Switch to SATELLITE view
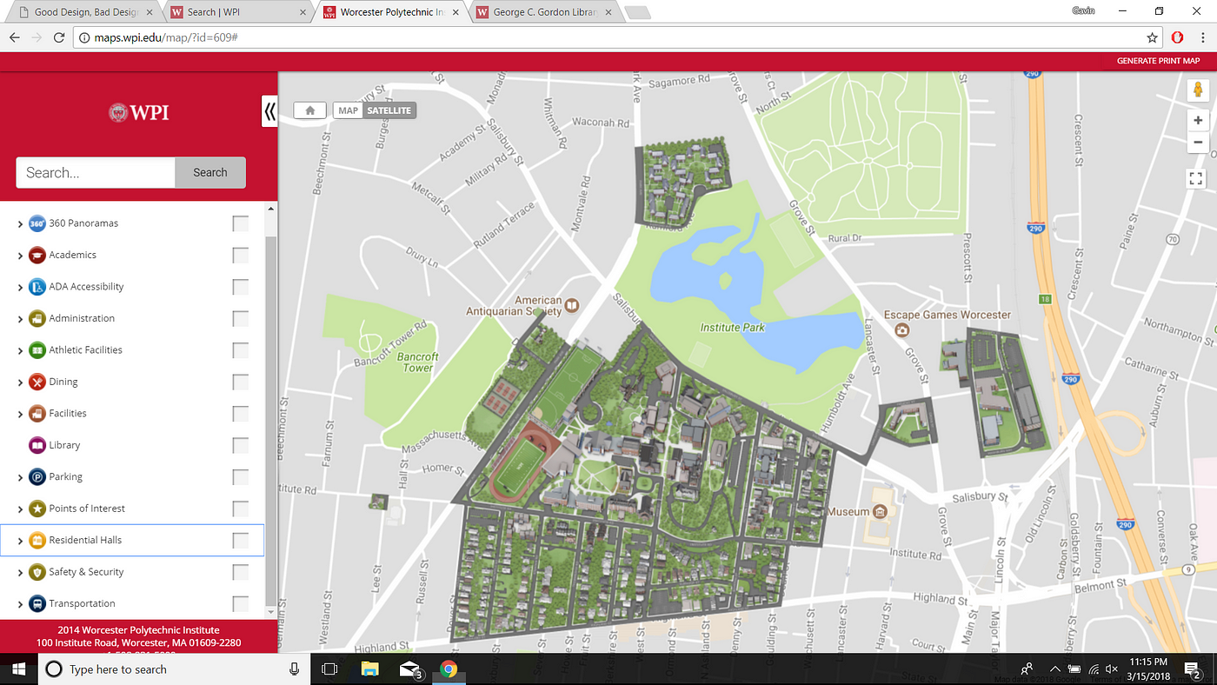This screenshot has height=685, width=1217. pos(389,110)
